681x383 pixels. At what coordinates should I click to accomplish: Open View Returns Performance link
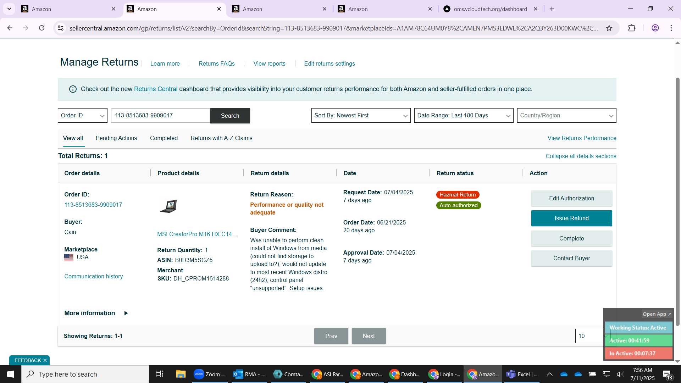pos(582,138)
